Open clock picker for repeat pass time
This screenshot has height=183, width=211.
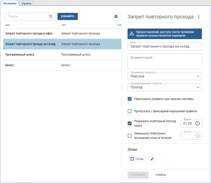[198, 123]
